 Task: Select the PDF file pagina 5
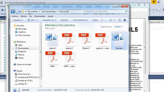click(69, 41)
